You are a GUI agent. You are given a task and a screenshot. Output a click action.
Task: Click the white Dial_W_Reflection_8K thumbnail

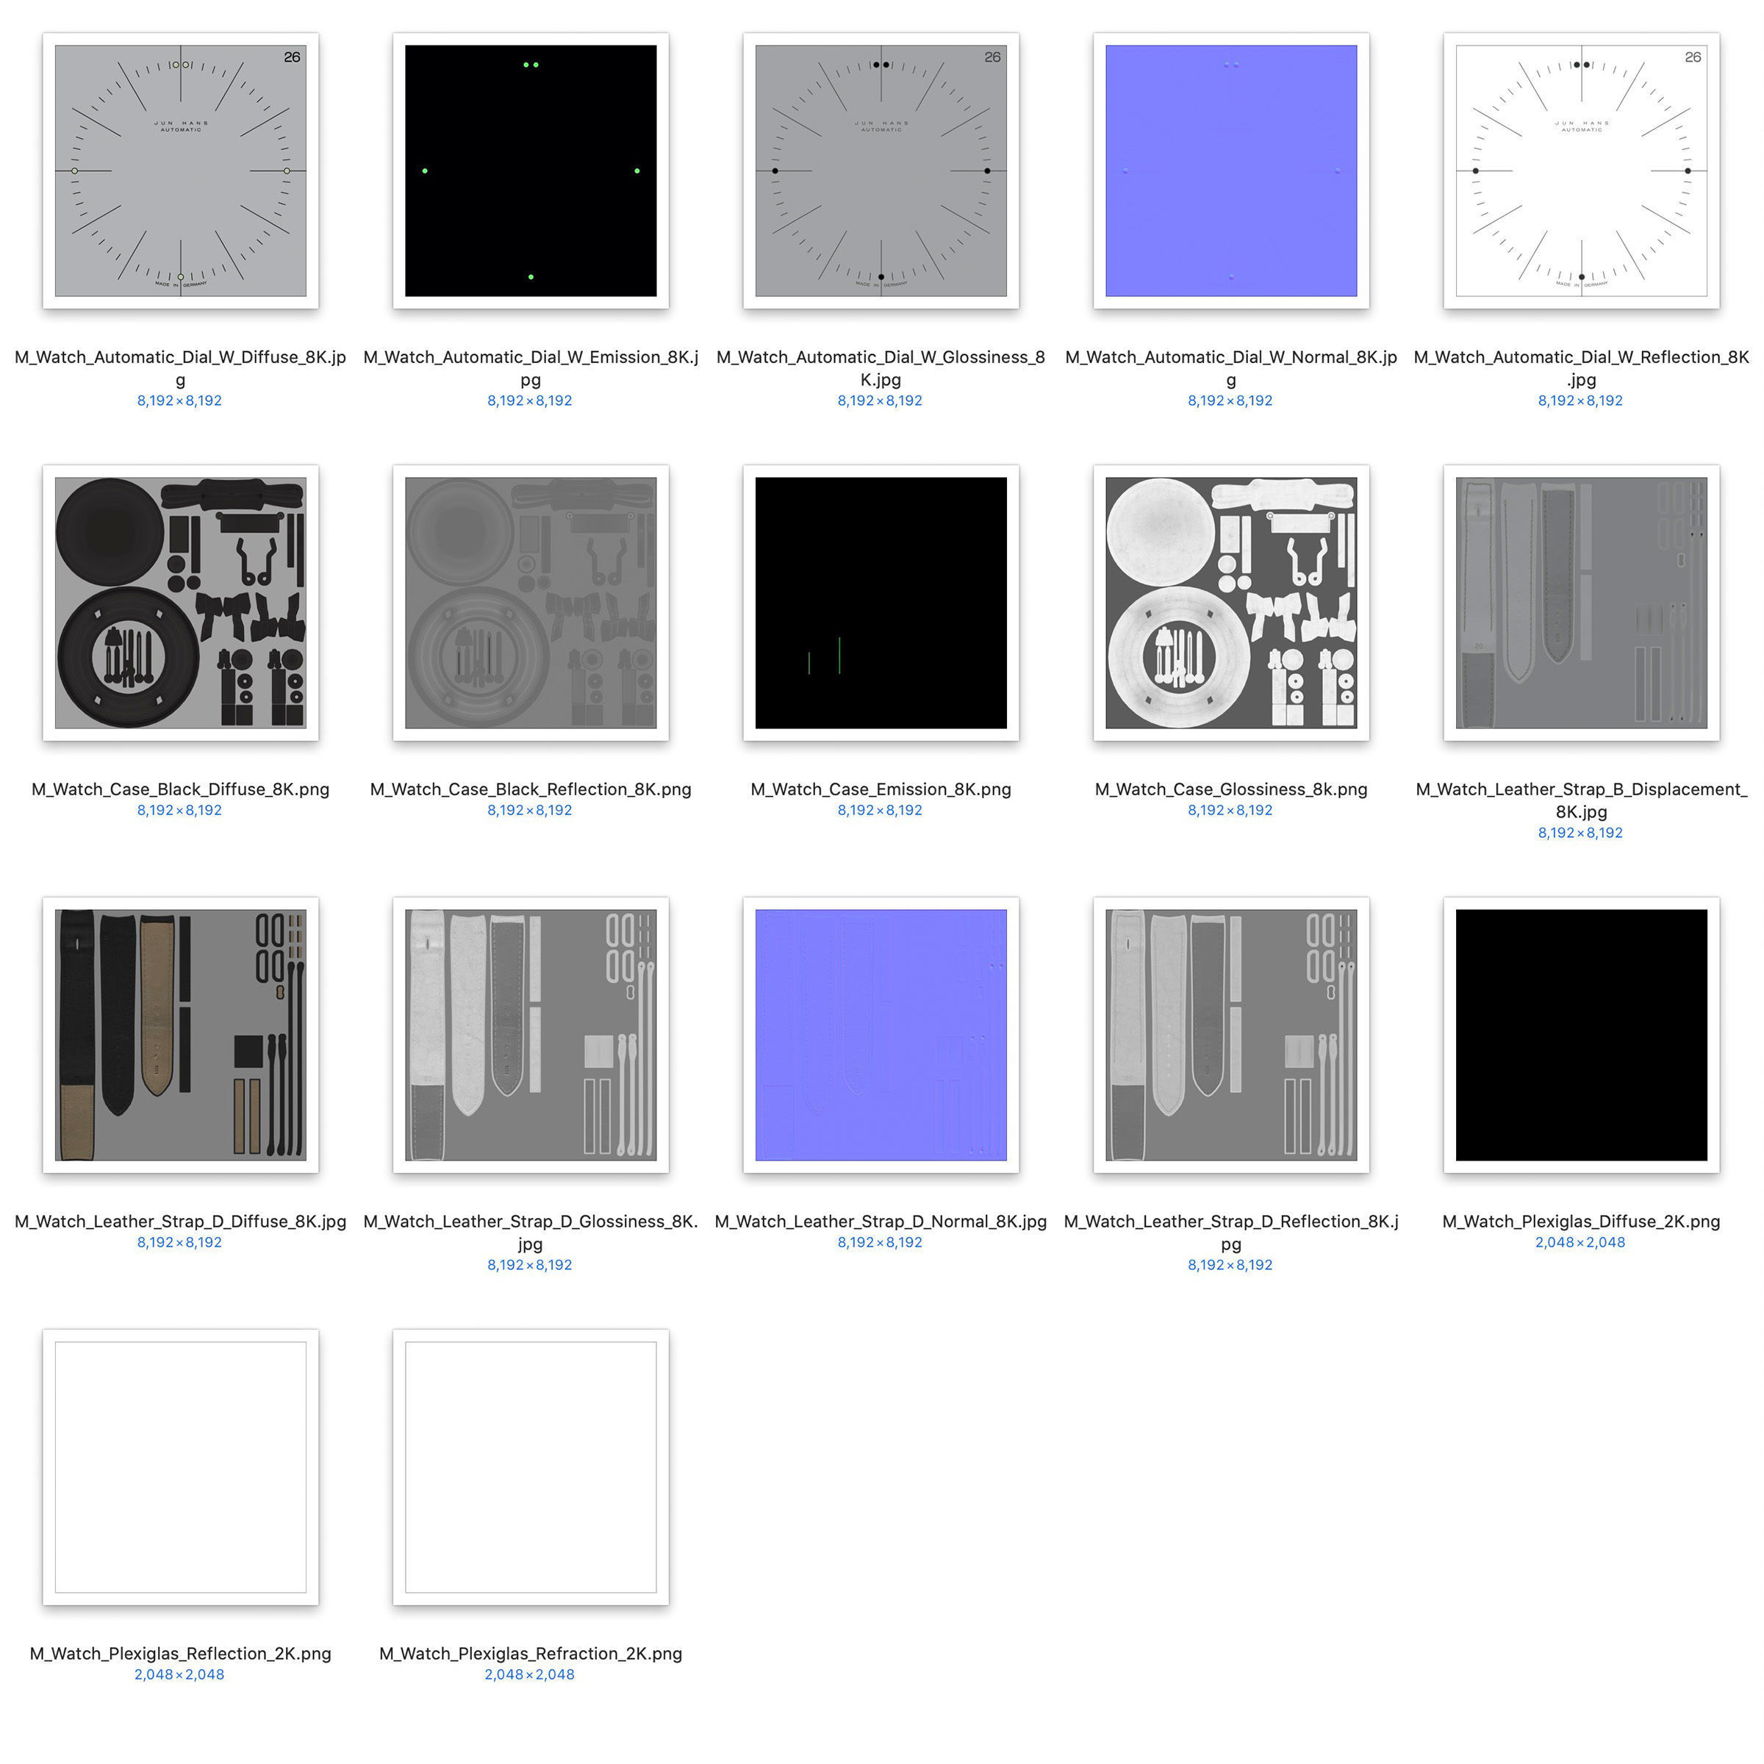[1580, 171]
